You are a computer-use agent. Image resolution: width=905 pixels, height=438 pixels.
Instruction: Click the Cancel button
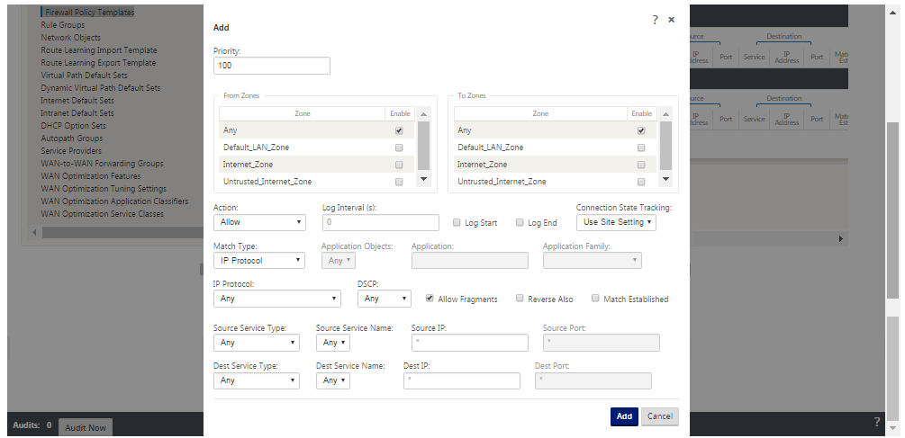pos(660,416)
